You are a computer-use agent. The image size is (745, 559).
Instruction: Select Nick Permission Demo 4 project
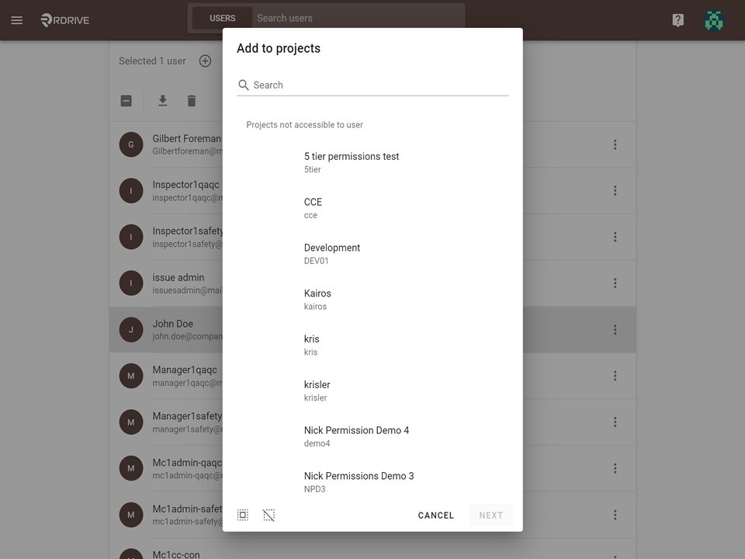click(372, 436)
